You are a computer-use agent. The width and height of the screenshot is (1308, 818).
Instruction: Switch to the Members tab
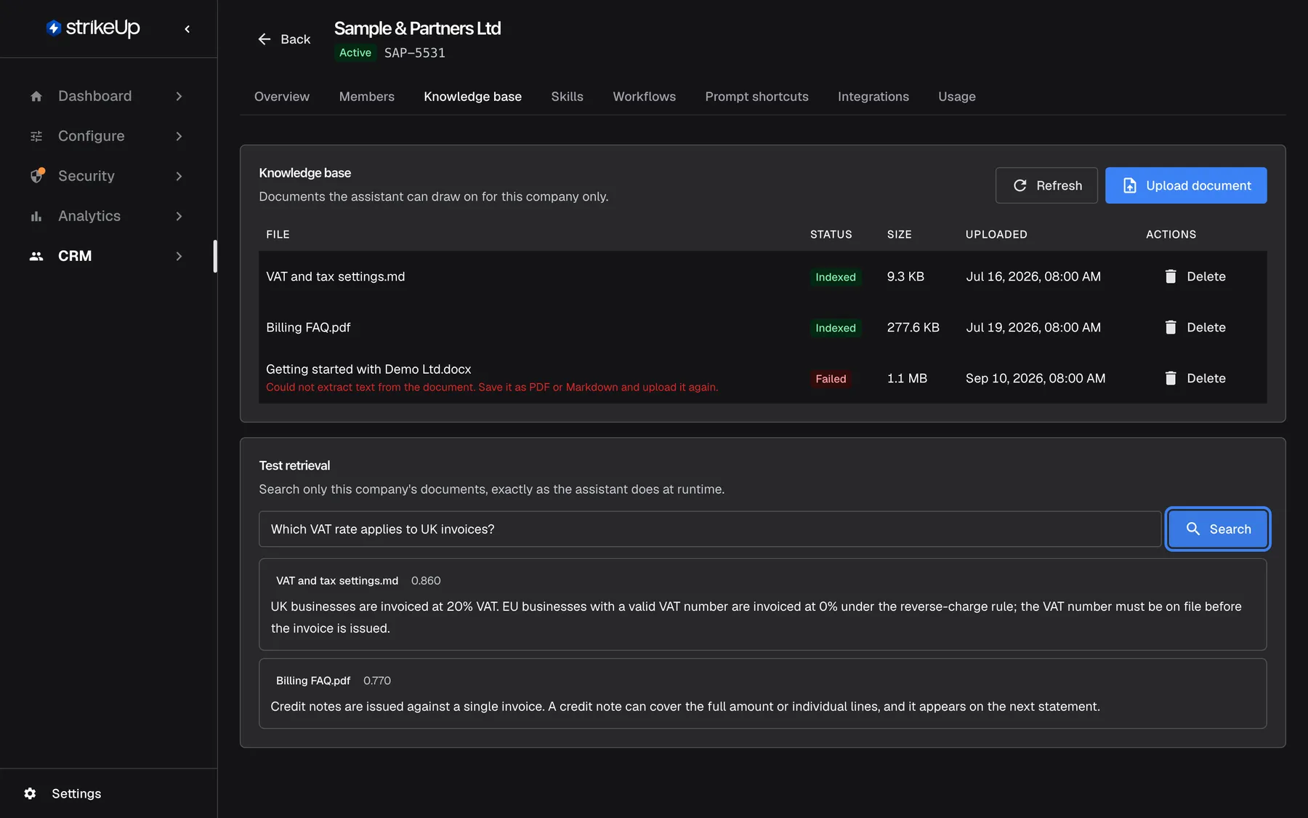pyautogui.click(x=366, y=97)
